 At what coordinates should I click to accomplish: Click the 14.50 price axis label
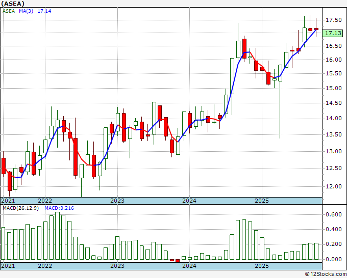(x=333, y=103)
